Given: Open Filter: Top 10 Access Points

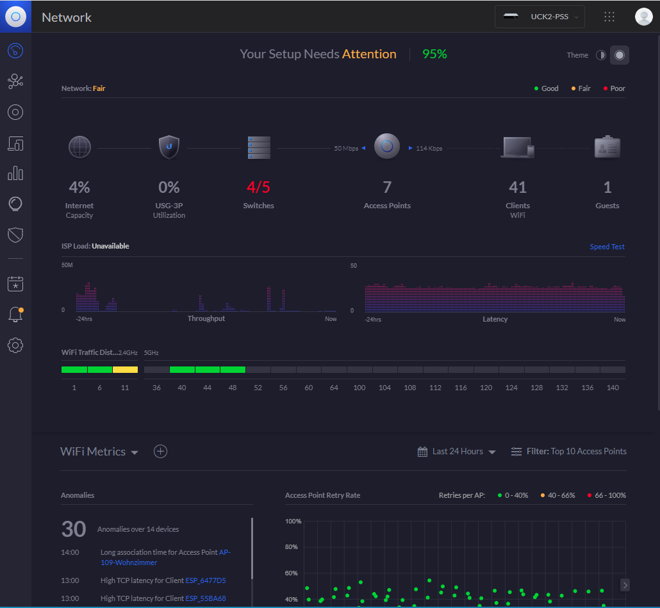Looking at the screenshot, I should [x=568, y=452].
